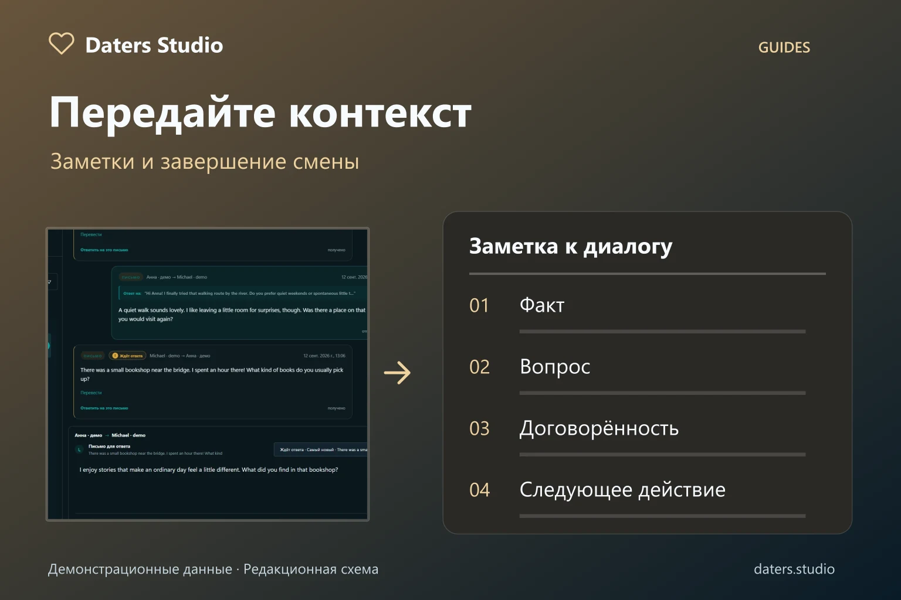The height and width of the screenshot is (600, 901).
Task: Open the GUIDES section label
Action: 784,47
